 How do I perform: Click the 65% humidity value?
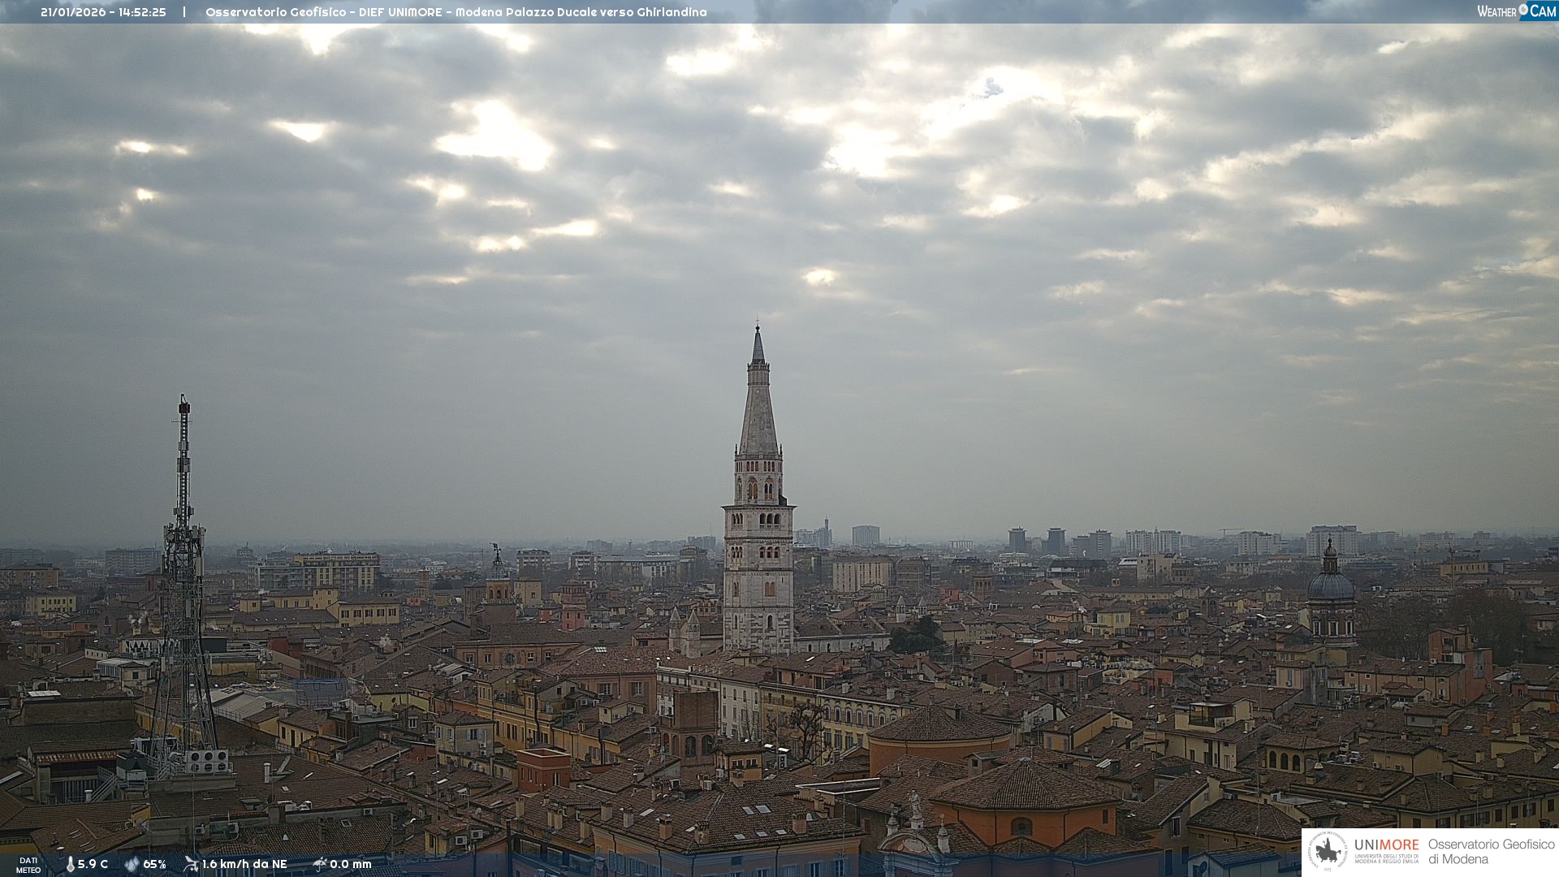tap(154, 864)
